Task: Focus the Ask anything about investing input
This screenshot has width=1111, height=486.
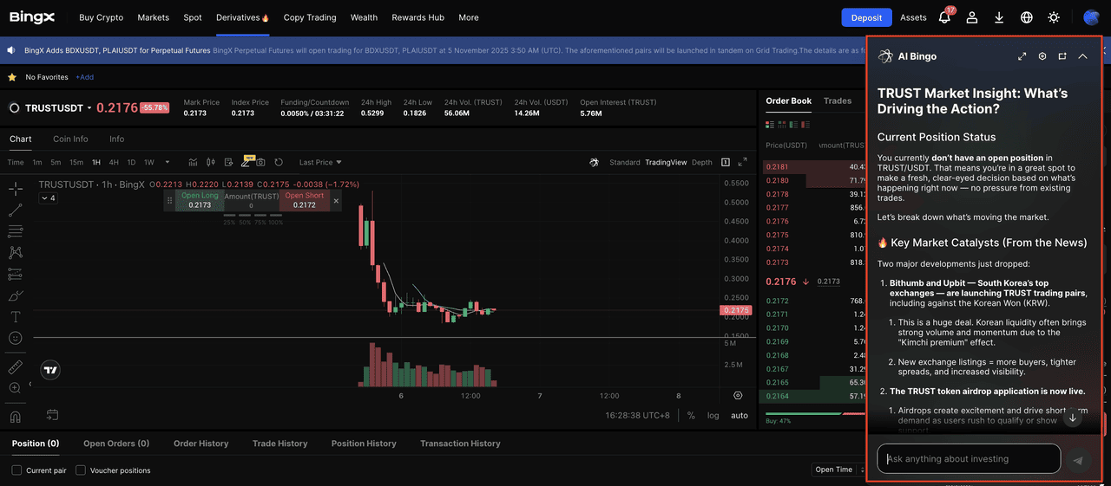Action: [x=969, y=458]
